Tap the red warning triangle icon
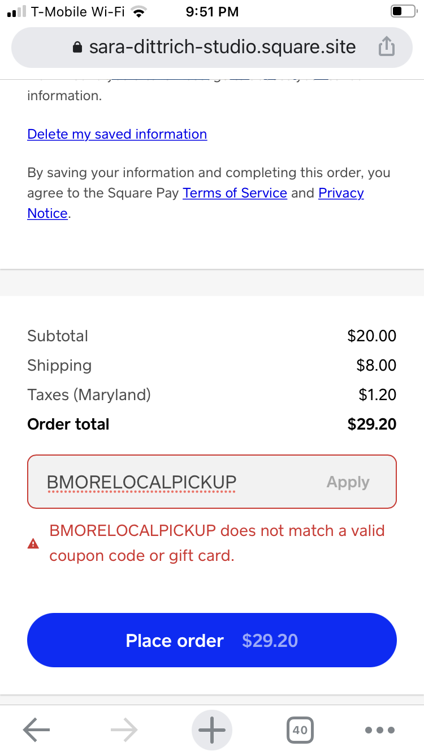 click(33, 544)
